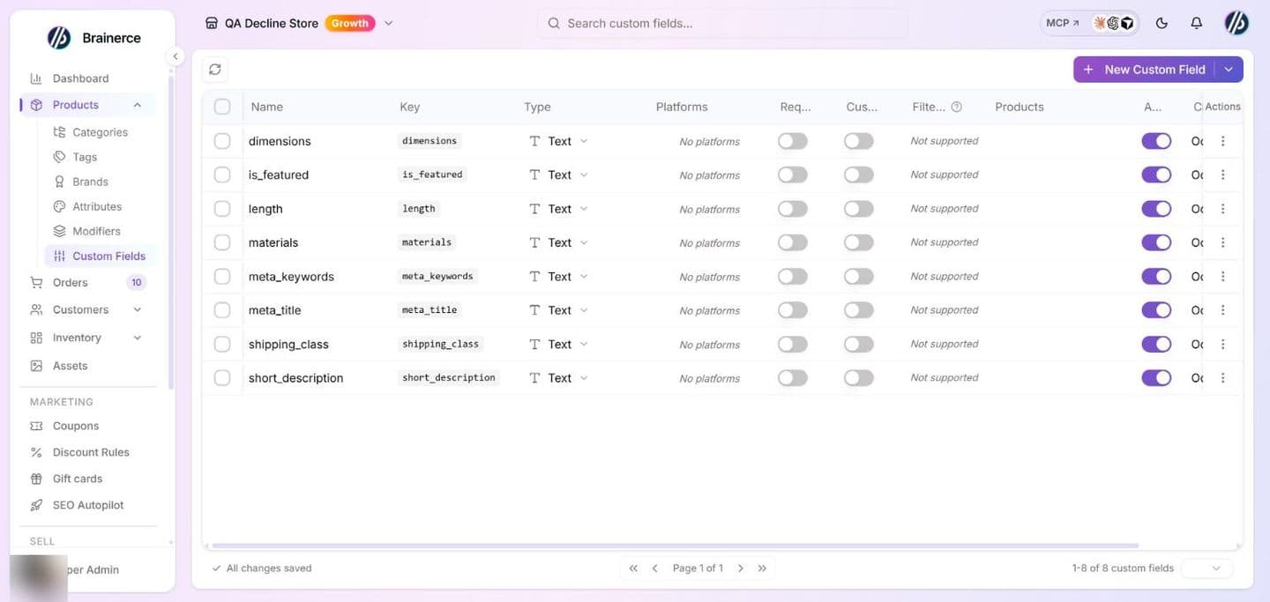Click the MCP link button
This screenshot has width=1270, height=602.
[x=1063, y=24]
